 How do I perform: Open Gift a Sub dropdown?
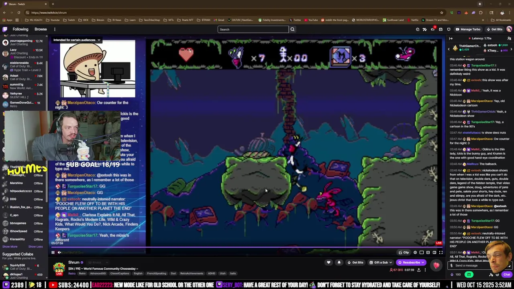(x=381, y=263)
